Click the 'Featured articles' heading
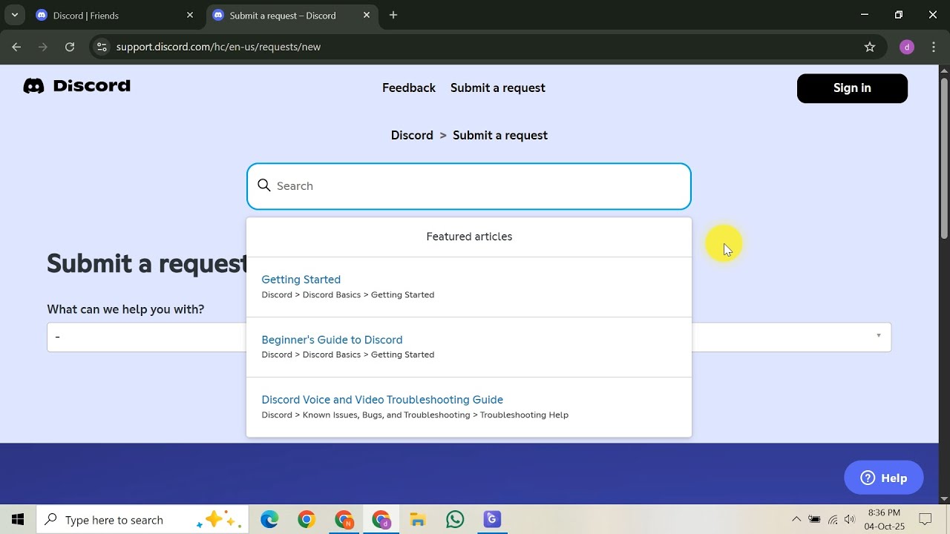Screen dimensions: 950x534 pos(469,237)
